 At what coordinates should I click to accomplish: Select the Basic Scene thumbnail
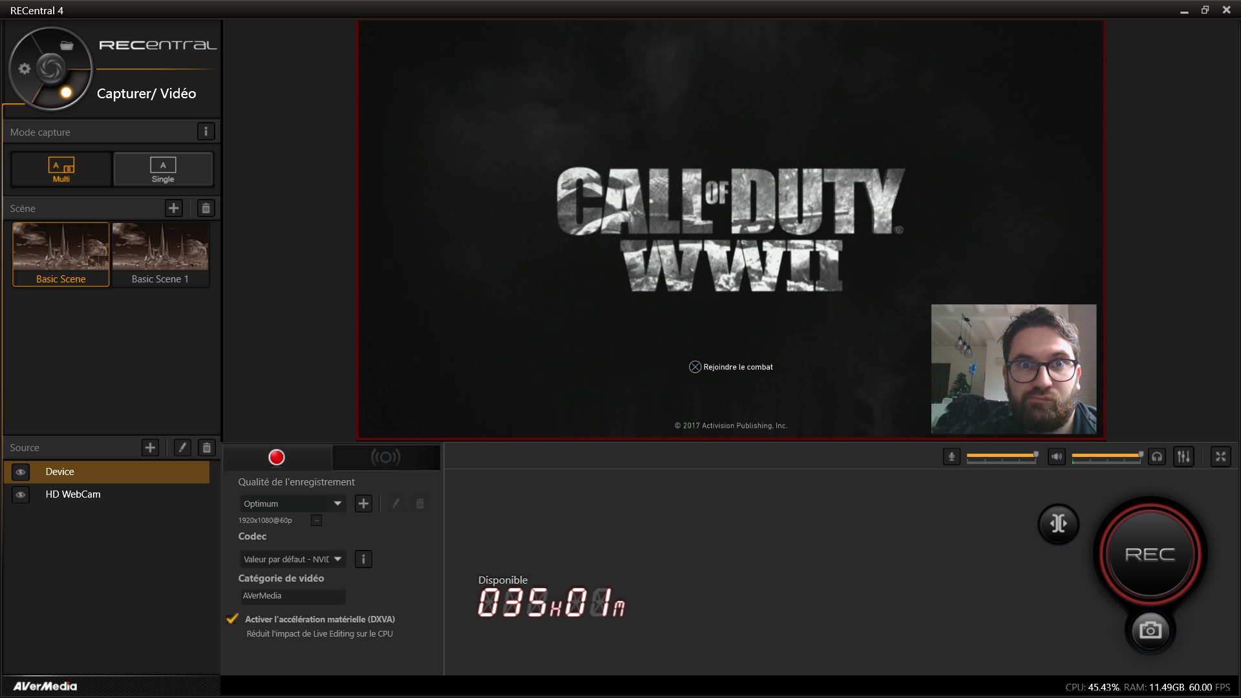(x=61, y=254)
